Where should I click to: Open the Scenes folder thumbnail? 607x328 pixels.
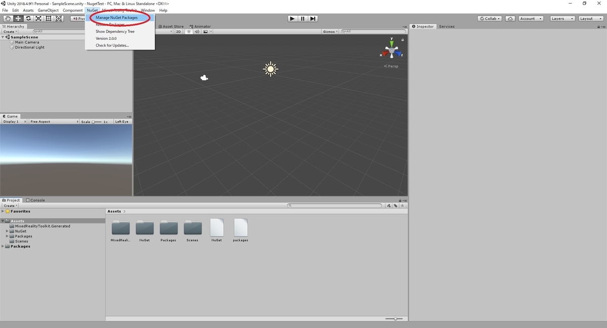click(193, 228)
